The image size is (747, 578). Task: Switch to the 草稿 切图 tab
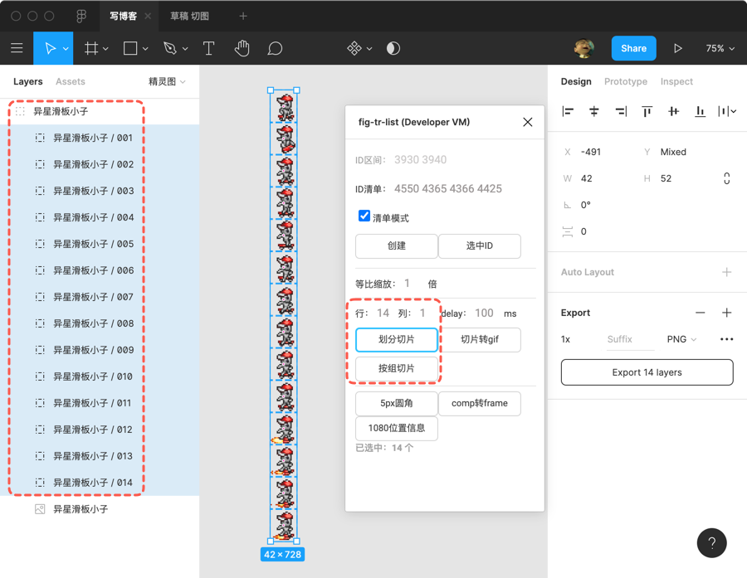tap(189, 17)
